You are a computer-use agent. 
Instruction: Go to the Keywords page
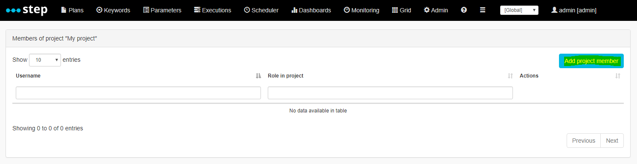click(113, 10)
